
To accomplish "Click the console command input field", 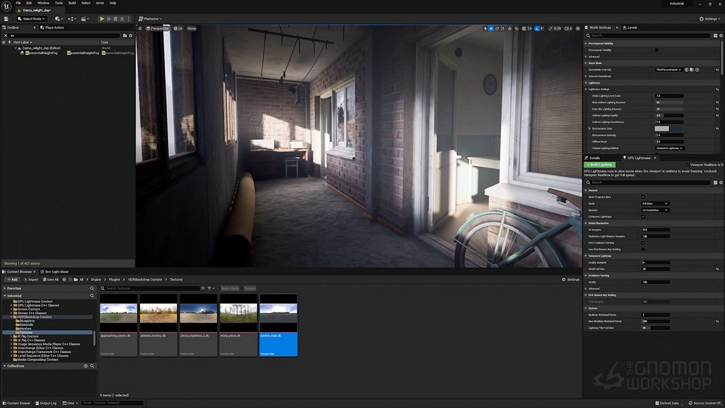I will click(112, 403).
